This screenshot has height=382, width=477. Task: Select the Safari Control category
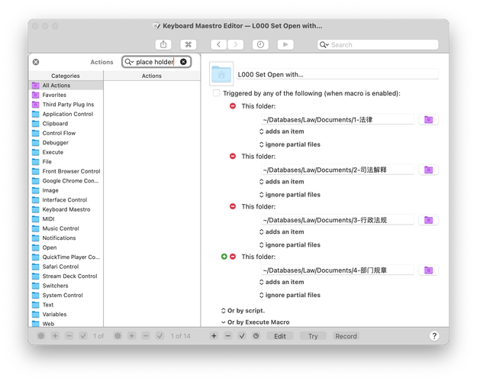point(66,267)
